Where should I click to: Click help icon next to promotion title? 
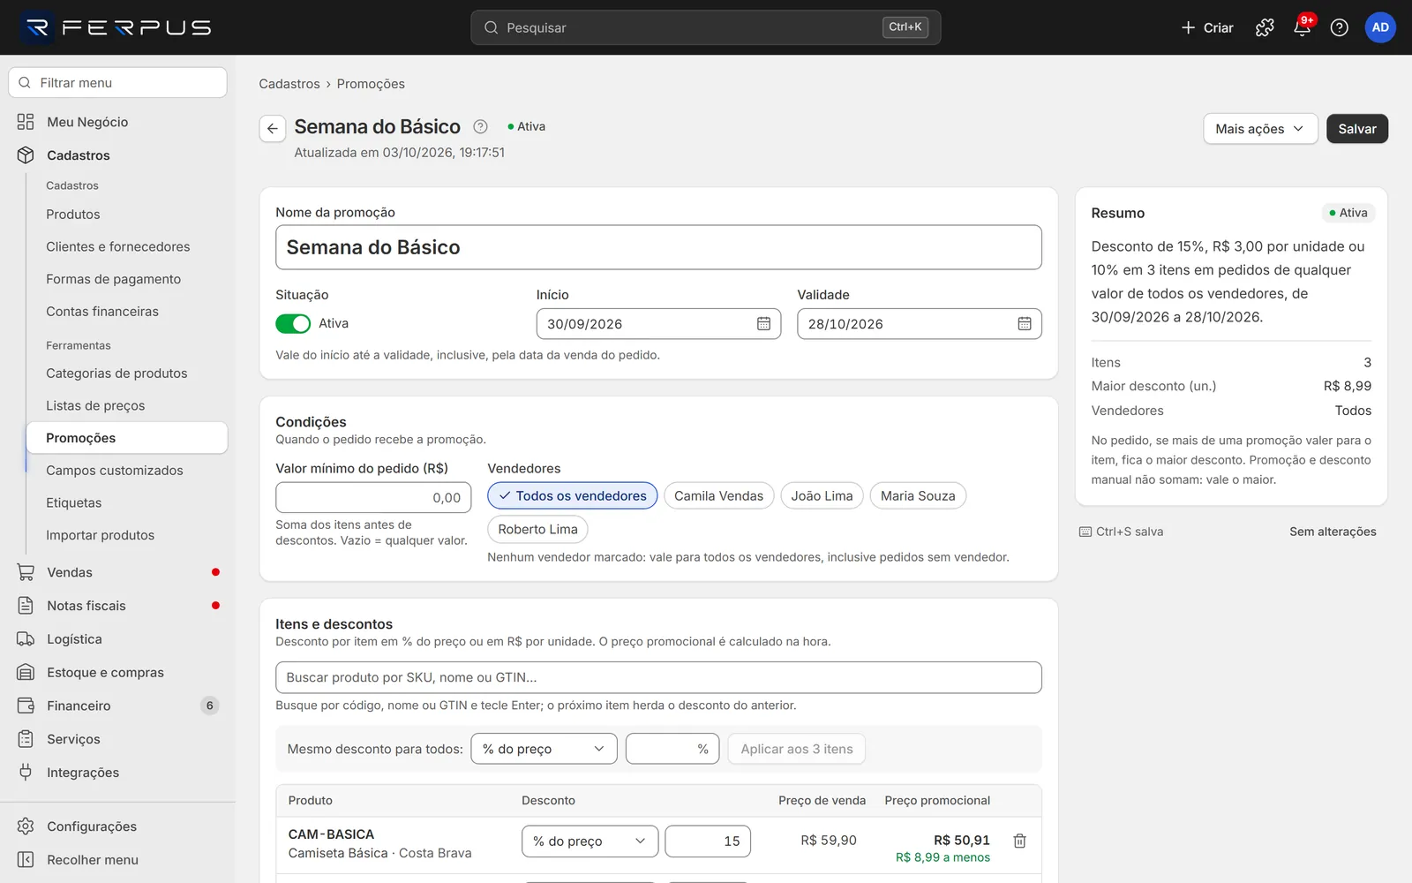[x=480, y=126]
